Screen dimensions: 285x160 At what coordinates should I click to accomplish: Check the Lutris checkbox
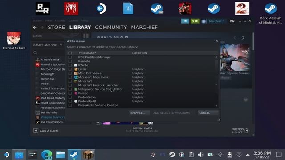70,69
